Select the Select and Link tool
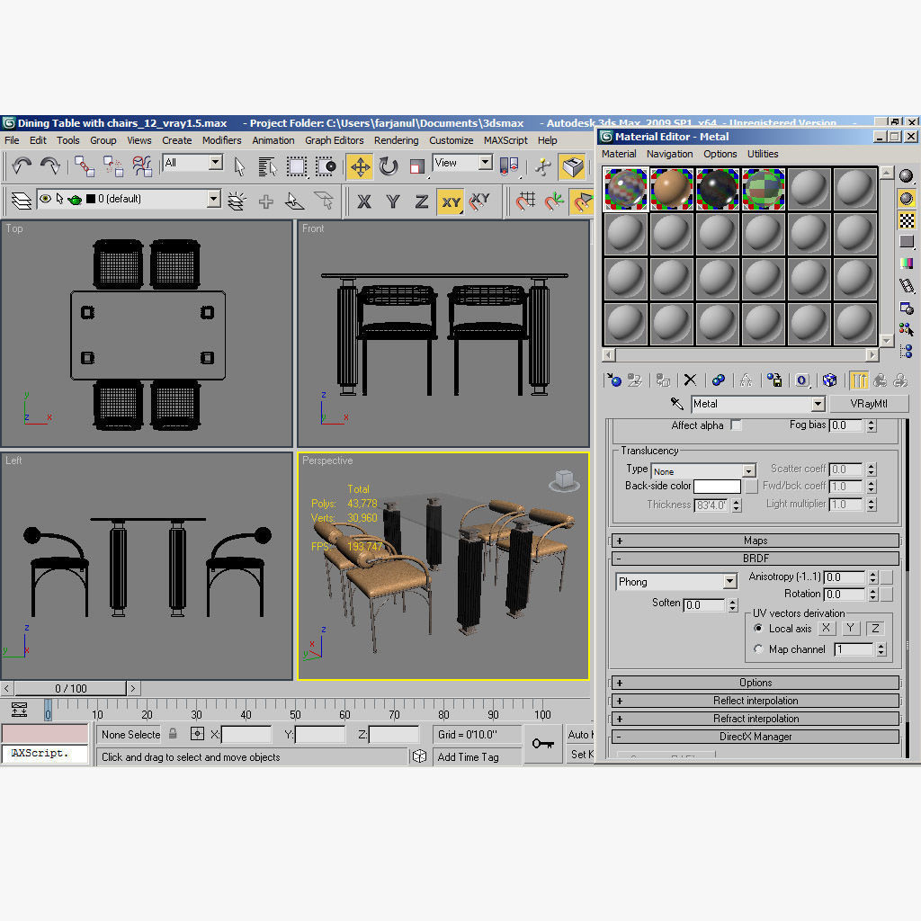This screenshot has width=921, height=921. pyautogui.click(x=85, y=166)
